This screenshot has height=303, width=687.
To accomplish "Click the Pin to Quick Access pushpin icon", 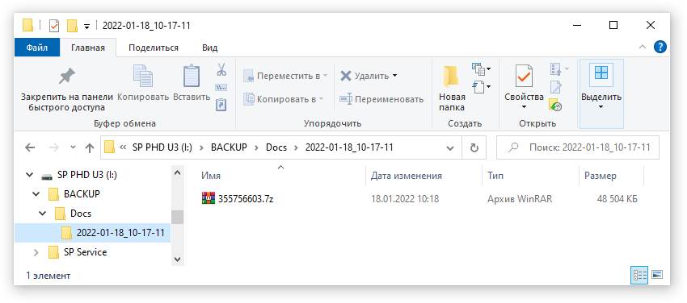I will click(66, 77).
